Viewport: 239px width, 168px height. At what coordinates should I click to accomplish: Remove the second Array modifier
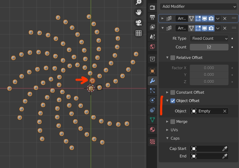point(225,28)
